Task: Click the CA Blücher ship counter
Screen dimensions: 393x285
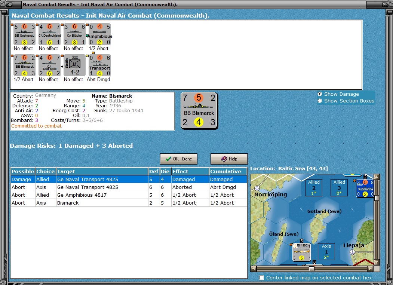Action: point(74,34)
